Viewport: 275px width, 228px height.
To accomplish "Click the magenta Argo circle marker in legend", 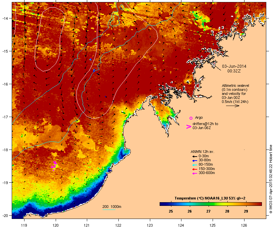I will (x=191, y=118).
